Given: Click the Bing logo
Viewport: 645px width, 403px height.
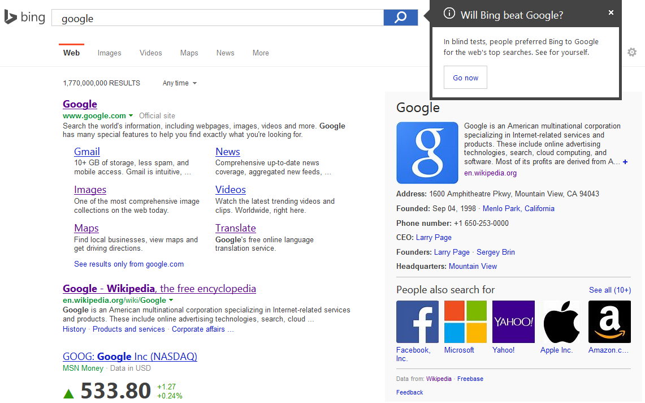Looking at the screenshot, I should [x=25, y=18].
